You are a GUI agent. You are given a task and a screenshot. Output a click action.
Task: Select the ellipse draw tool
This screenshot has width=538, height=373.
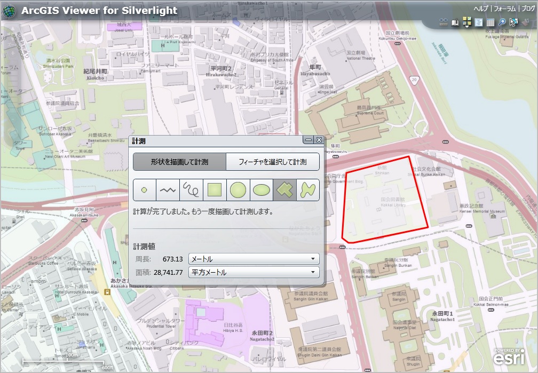tap(261, 190)
